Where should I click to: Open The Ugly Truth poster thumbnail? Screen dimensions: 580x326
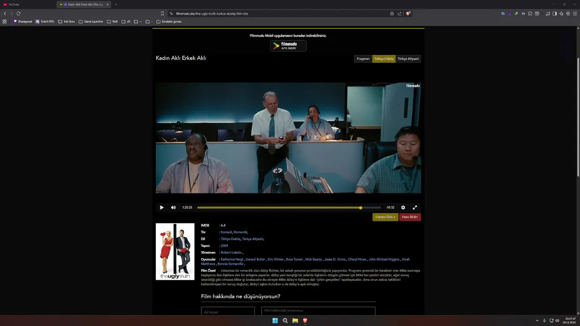click(x=175, y=252)
